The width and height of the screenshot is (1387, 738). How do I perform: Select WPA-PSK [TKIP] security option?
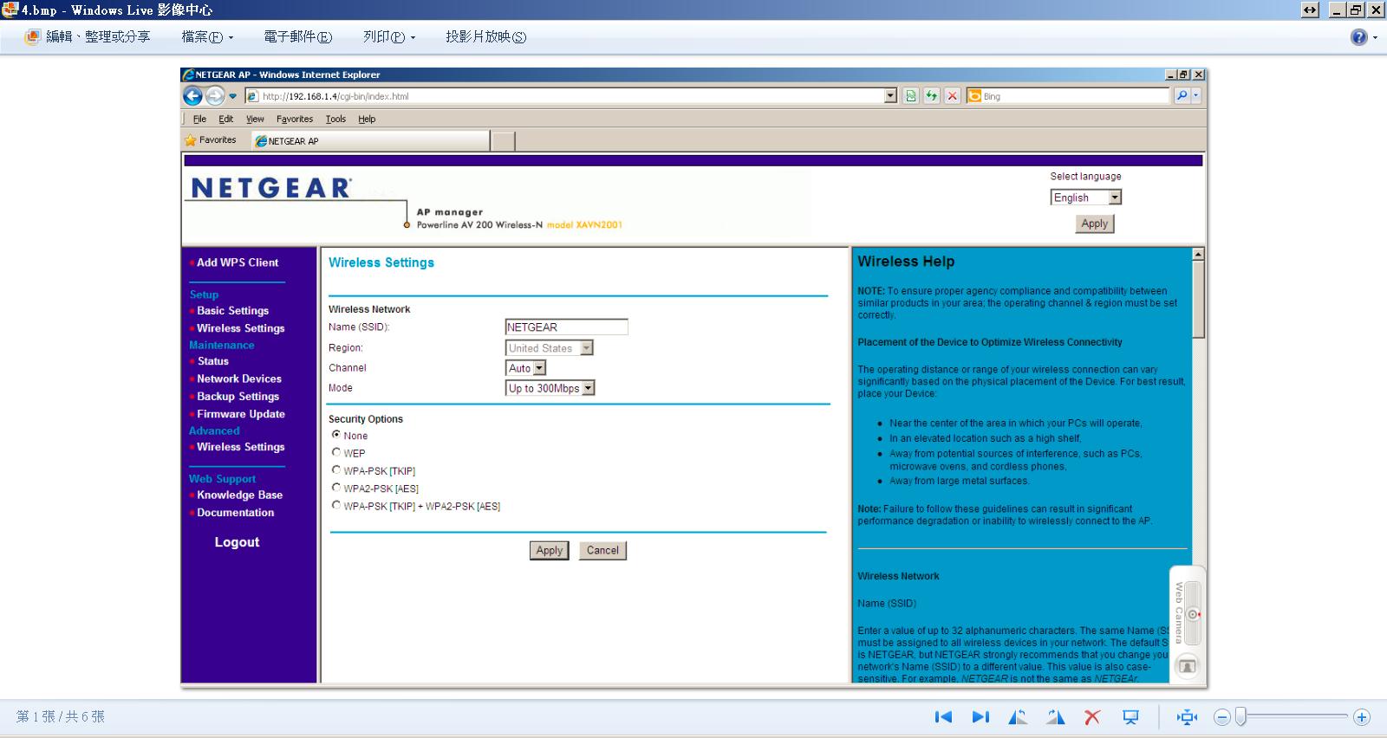tap(336, 470)
